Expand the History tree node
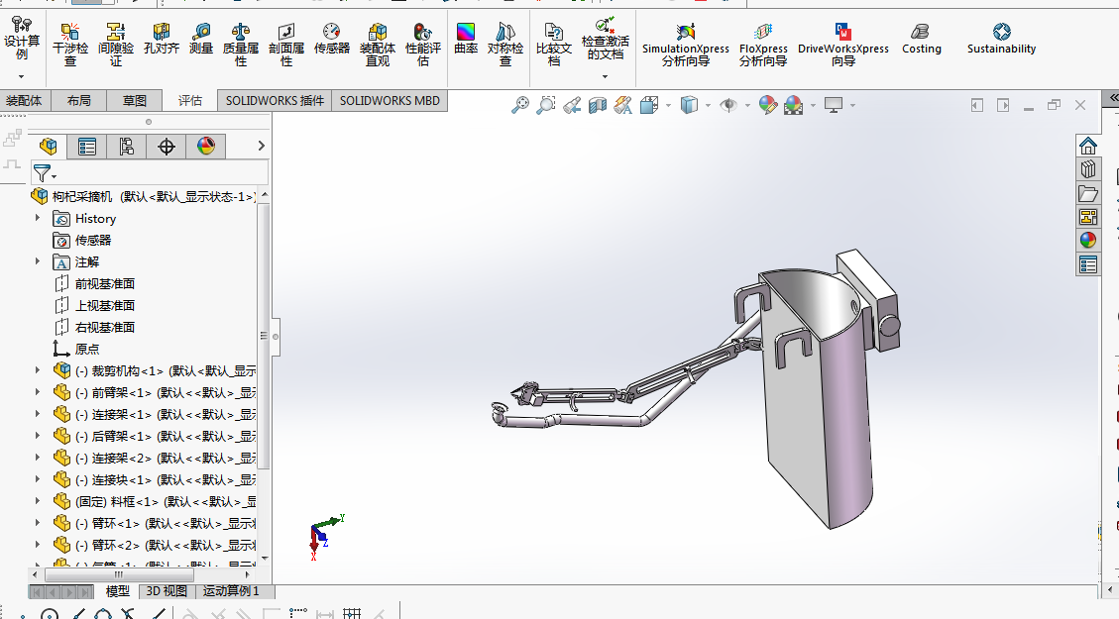 38,218
